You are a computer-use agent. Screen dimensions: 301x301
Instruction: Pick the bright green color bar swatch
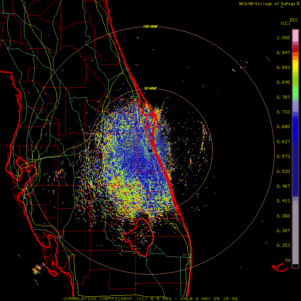click(295, 91)
